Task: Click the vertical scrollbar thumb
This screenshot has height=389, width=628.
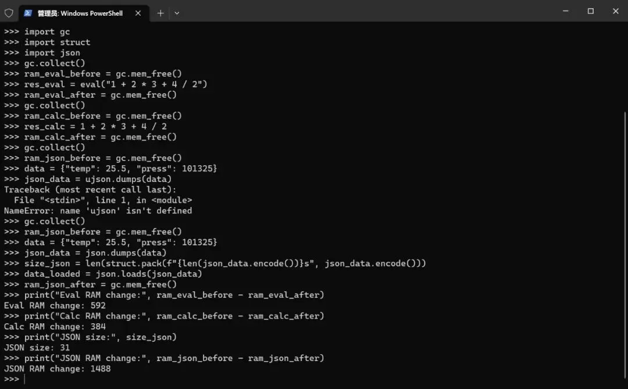Action: (x=625, y=244)
